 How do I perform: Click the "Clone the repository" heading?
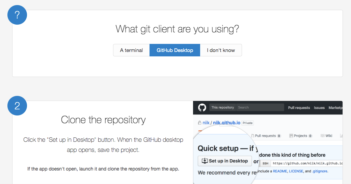pyautogui.click(x=103, y=120)
